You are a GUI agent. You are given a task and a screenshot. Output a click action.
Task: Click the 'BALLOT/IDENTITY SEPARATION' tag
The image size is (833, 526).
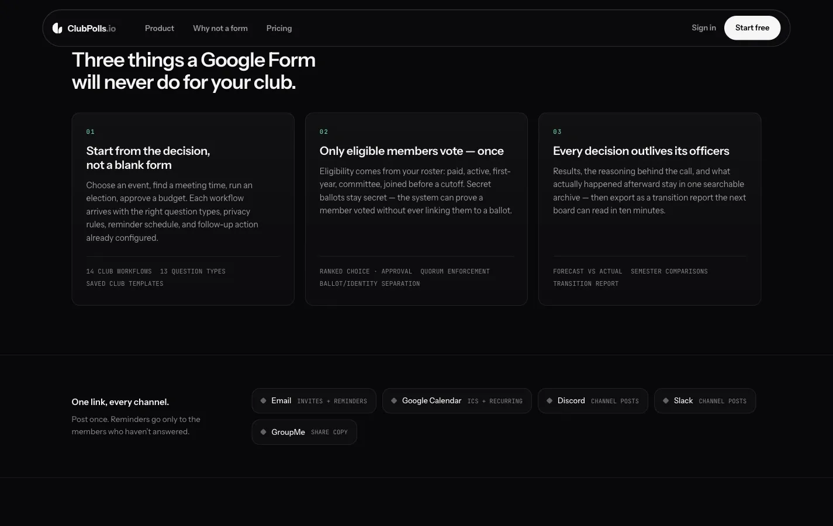(x=370, y=283)
